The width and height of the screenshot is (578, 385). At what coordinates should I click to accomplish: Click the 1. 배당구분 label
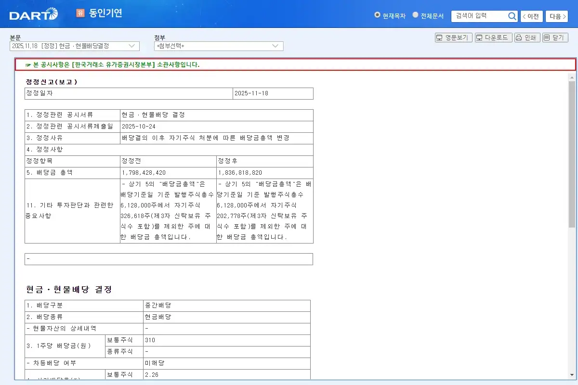pos(84,306)
